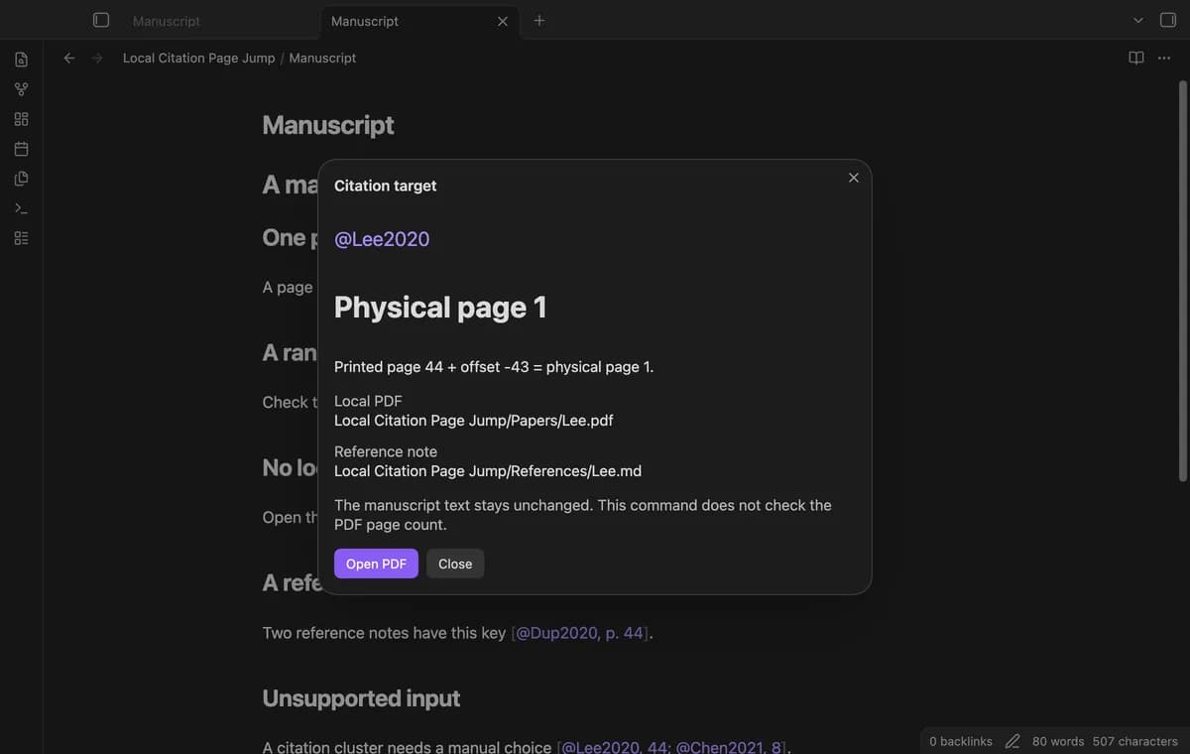The height and width of the screenshot is (754, 1190).
Task: Open canvas icon in left ribbon
Action: point(21,119)
